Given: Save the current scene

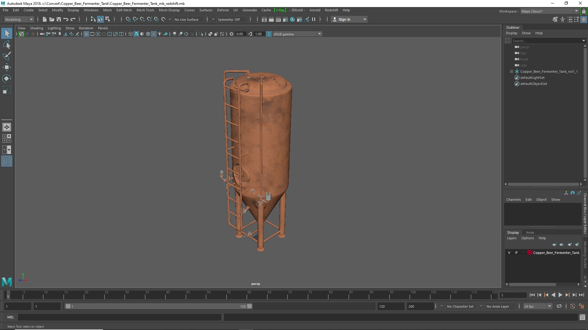Looking at the screenshot, I should point(59,19).
